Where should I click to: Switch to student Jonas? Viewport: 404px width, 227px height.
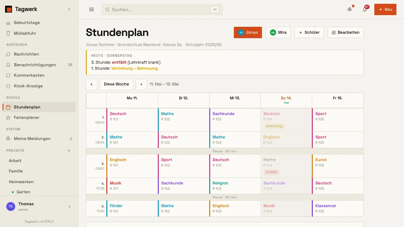click(x=248, y=32)
